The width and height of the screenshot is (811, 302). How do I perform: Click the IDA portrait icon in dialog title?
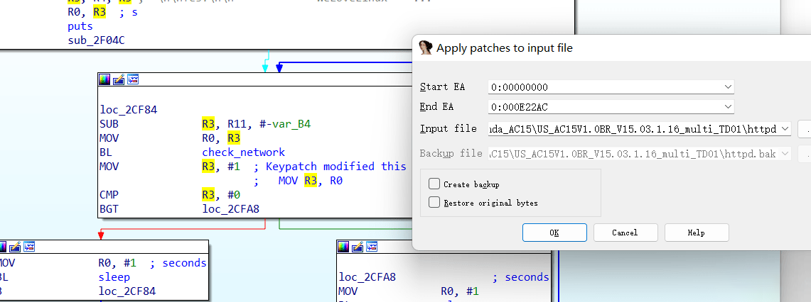425,48
